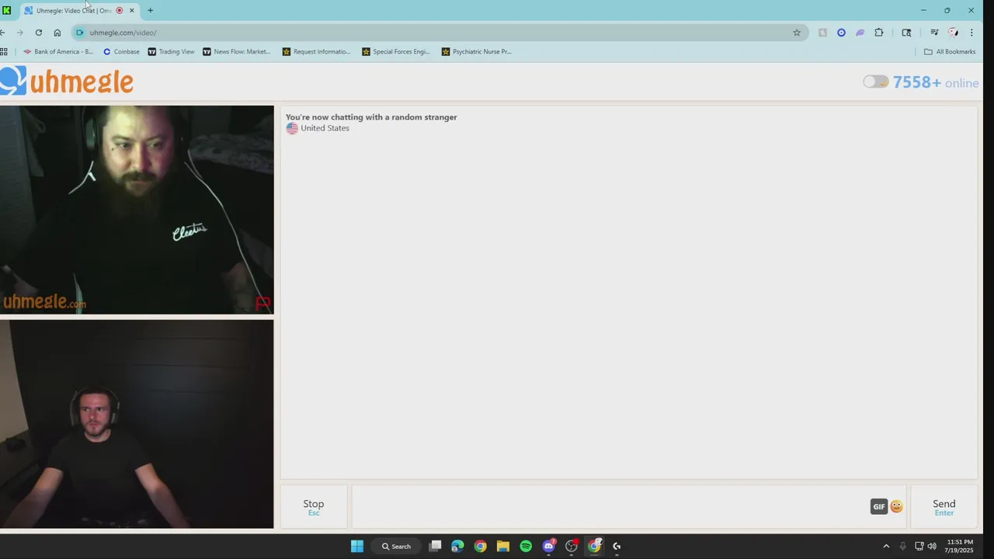Close the Uhmegle browser tab

(x=131, y=10)
